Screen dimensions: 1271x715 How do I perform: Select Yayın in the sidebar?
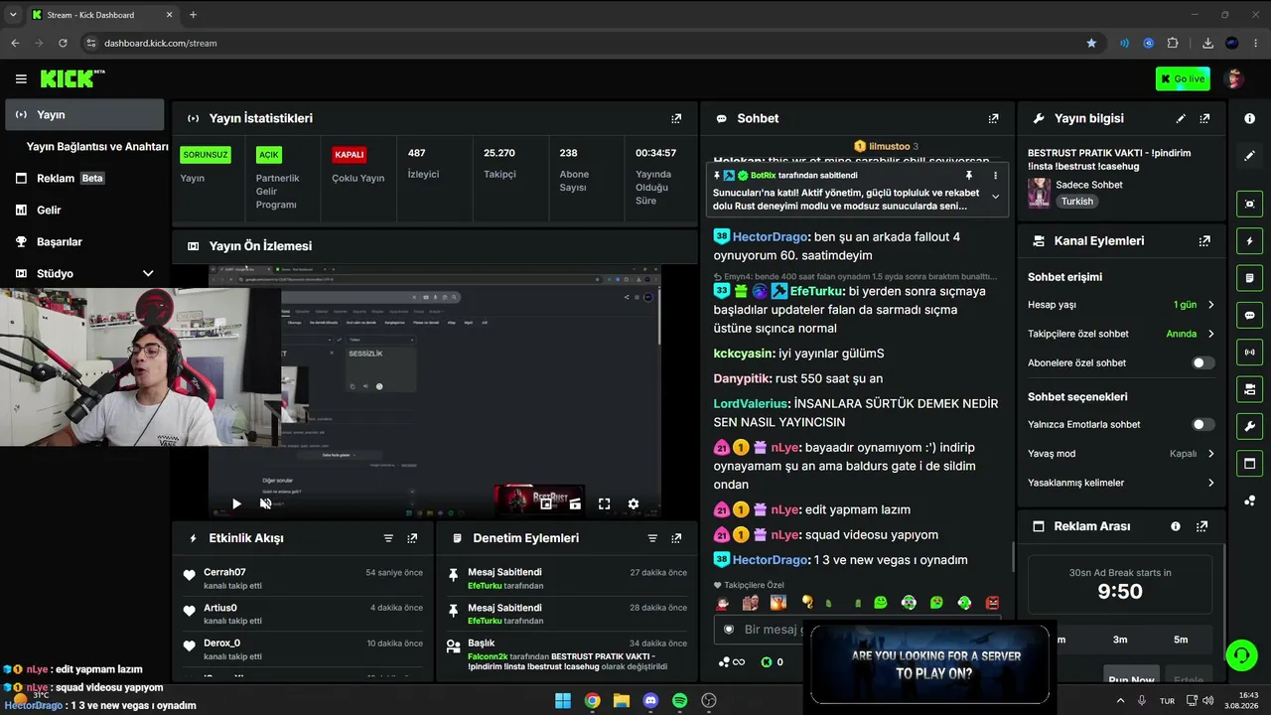tap(84, 115)
